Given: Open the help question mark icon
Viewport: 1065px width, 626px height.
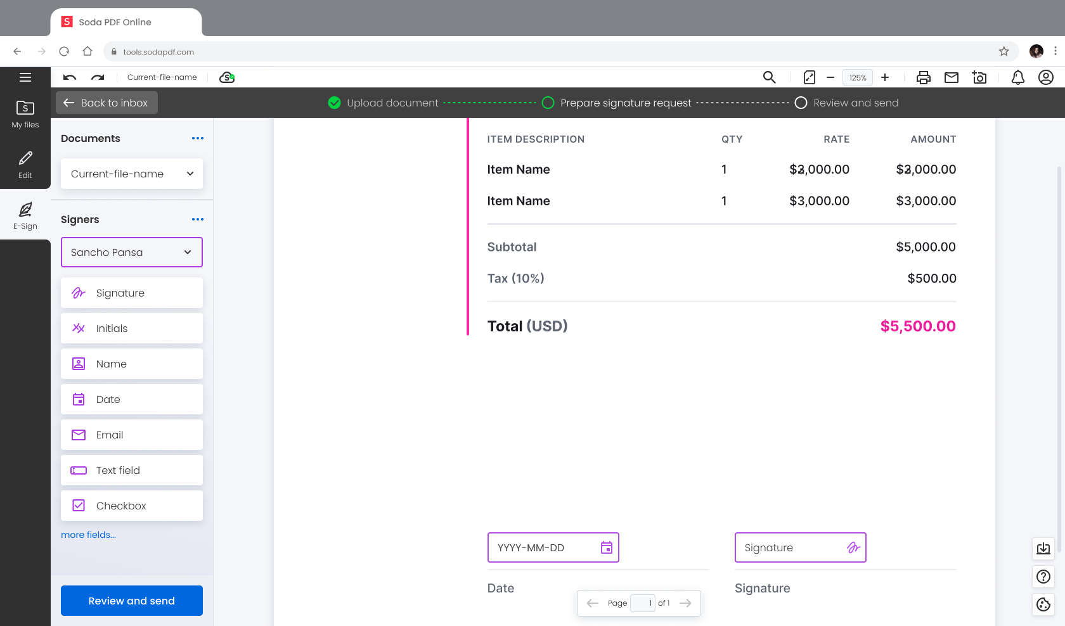Looking at the screenshot, I should (1043, 577).
